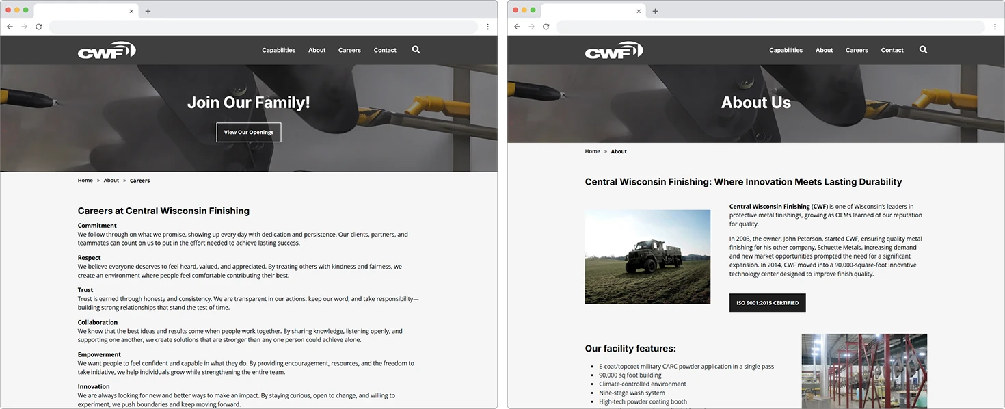The image size is (1005, 409).
Task: Click the CWF logo on the About Us page
Action: (x=614, y=49)
